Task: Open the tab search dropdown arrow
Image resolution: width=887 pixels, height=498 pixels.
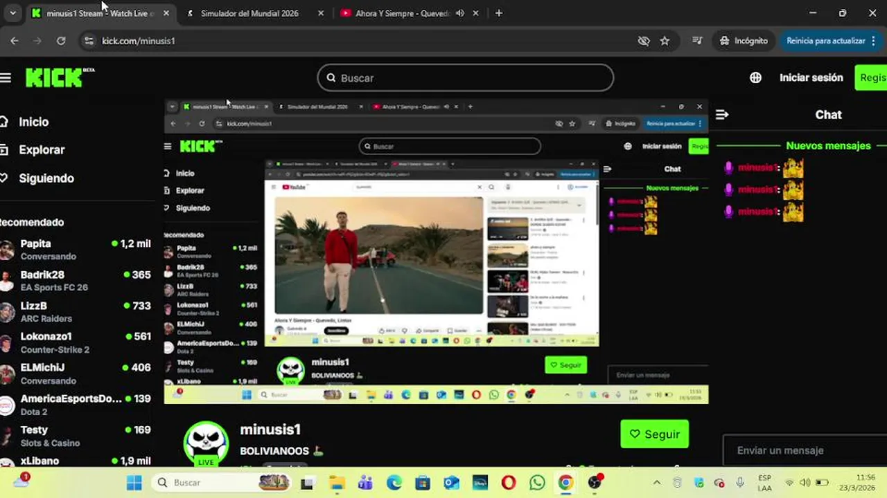Action: point(12,13)
